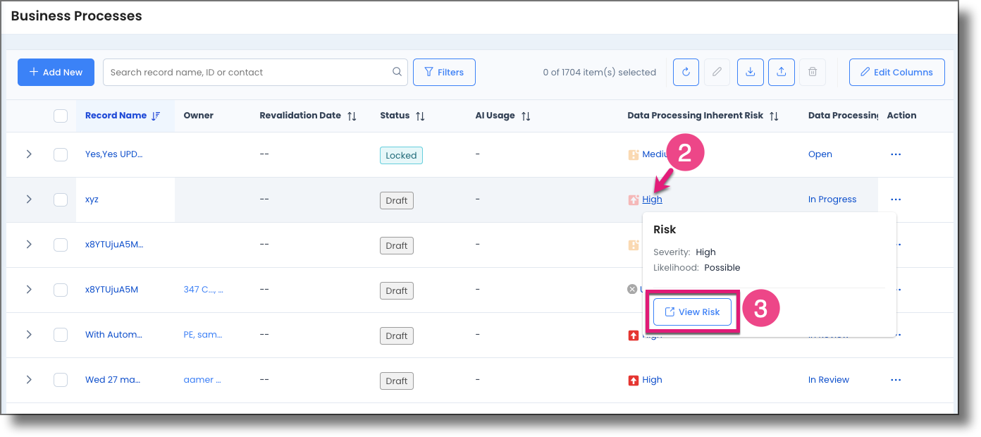Click In Review link in Wed 27 row
The width and height of the screenshot is (981, 437).
click(829, 380)
